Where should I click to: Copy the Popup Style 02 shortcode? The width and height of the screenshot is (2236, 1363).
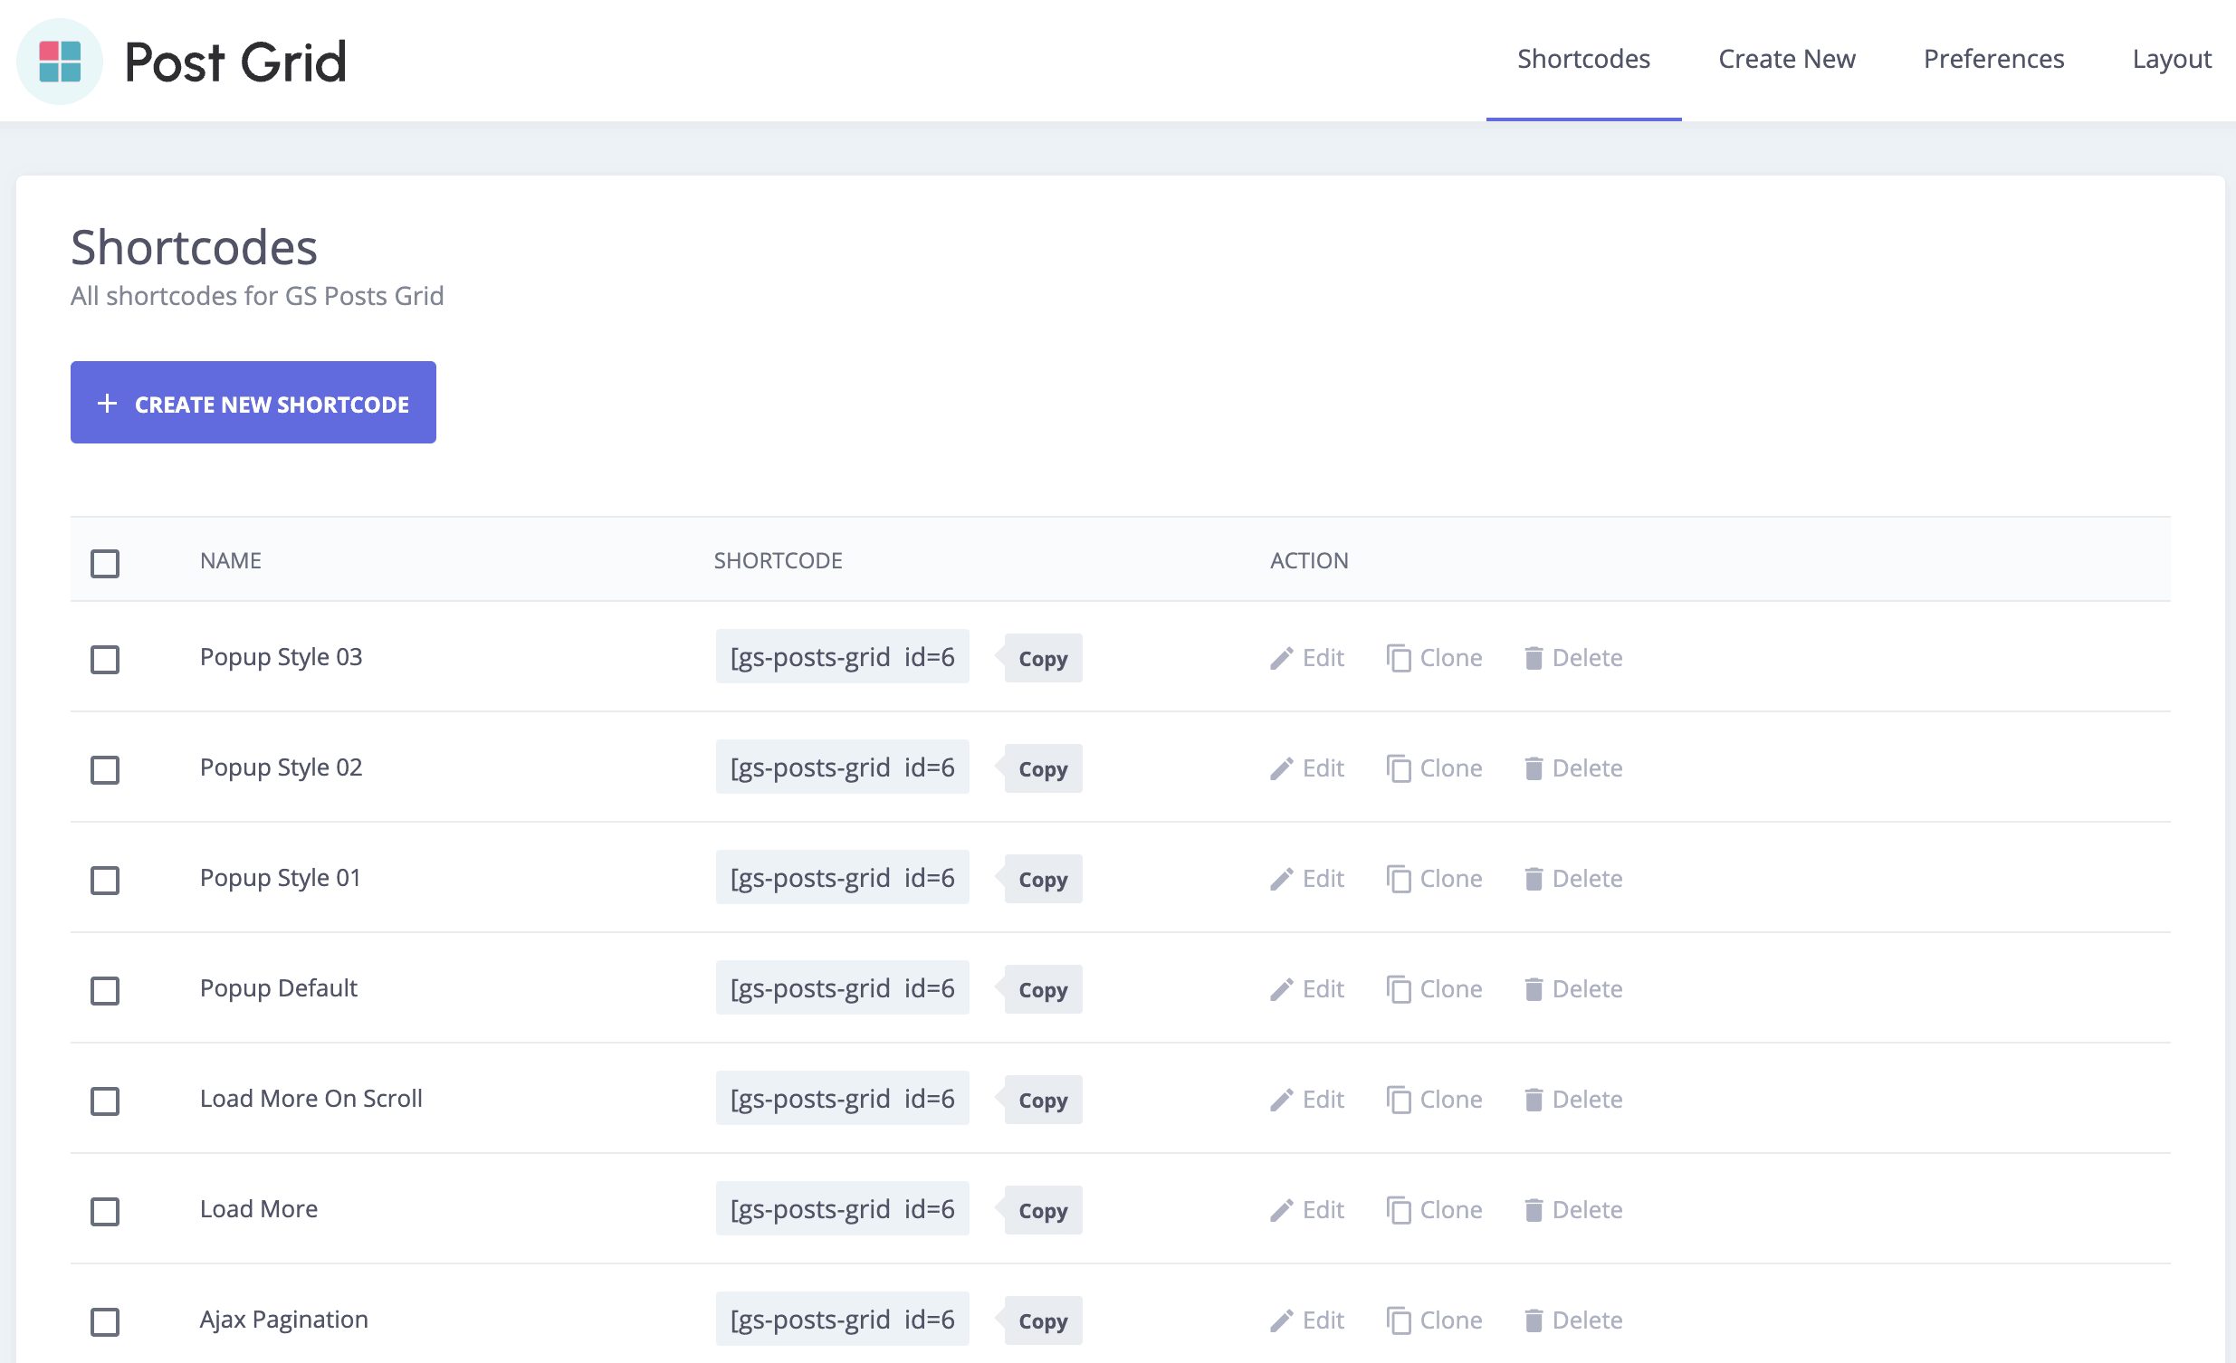coord(1043,769)
